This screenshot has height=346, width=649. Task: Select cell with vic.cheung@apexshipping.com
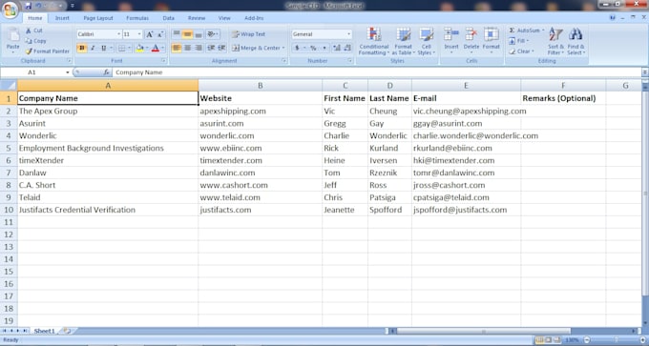pos(466,111)
